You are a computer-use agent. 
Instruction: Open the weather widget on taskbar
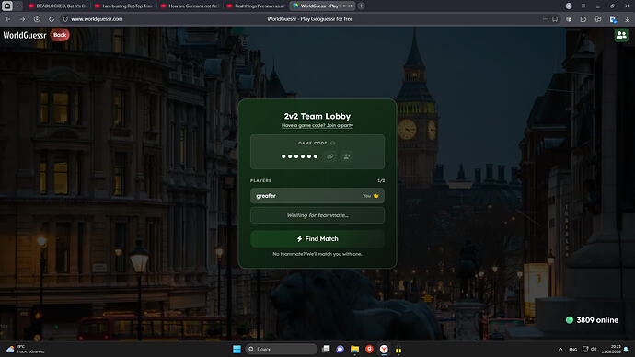tap(25, 349)
